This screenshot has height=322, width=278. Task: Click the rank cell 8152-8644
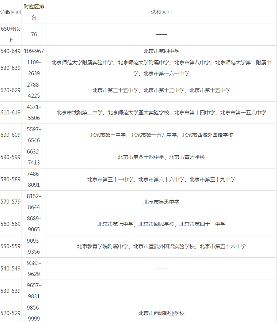pos(34,202)
